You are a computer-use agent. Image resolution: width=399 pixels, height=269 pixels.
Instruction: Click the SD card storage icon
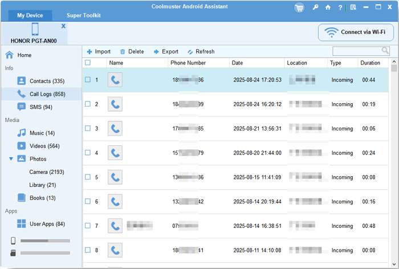point(13,253)
